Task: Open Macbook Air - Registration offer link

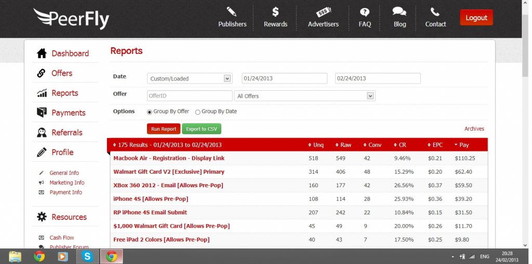Action: click(169, 158)
